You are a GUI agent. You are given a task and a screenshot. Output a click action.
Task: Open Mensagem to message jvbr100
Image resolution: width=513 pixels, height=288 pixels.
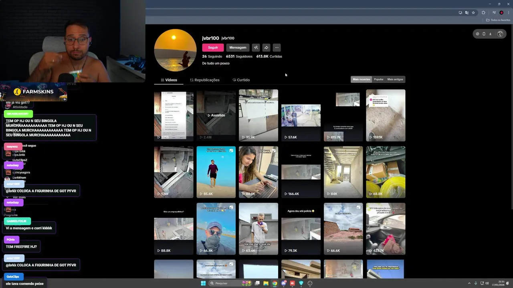point(238,48)
